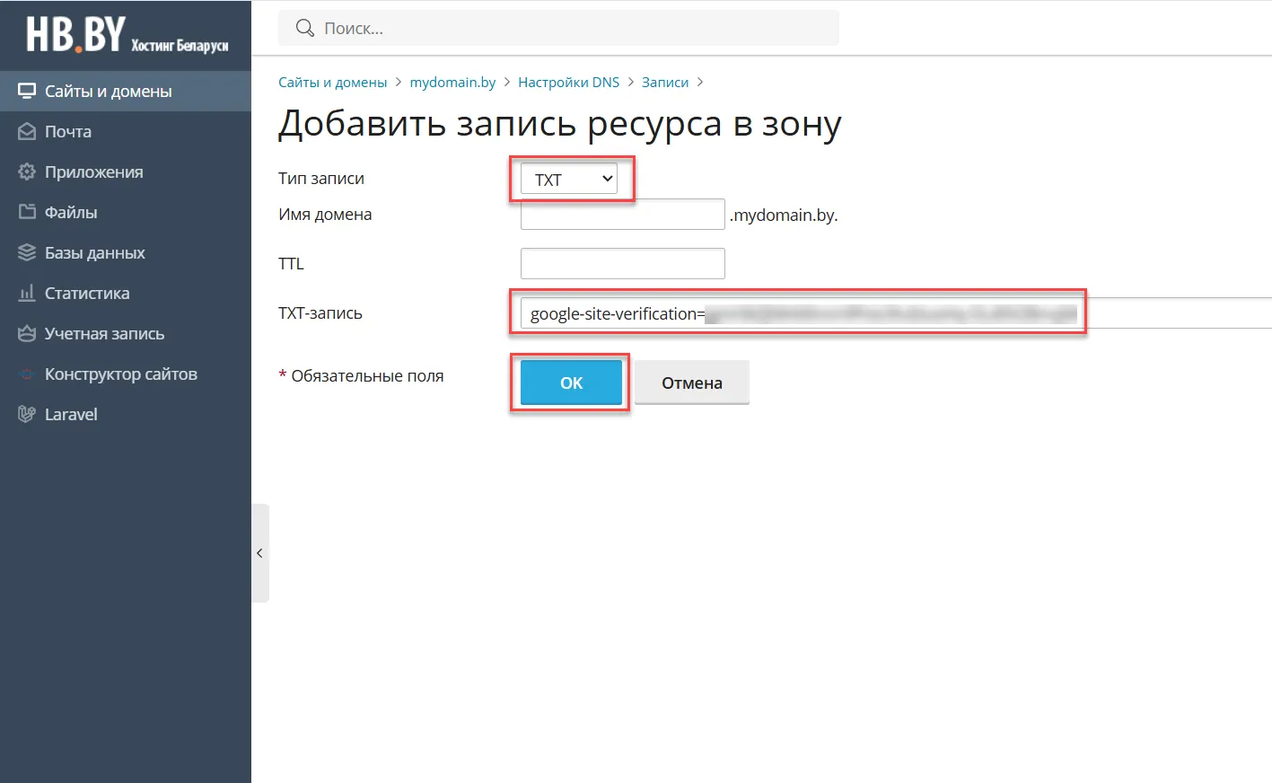This screenshot has width=1272, height=783.
Task: Click the Учетная запись account icon
Action: [x=27, y=333]
